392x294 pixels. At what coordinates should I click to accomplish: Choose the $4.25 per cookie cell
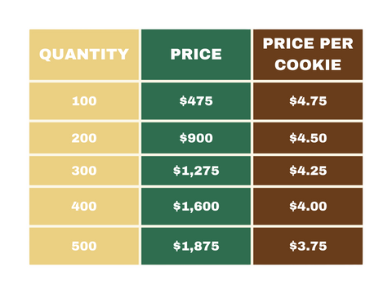pyautogui.click(x=308, y=171)
